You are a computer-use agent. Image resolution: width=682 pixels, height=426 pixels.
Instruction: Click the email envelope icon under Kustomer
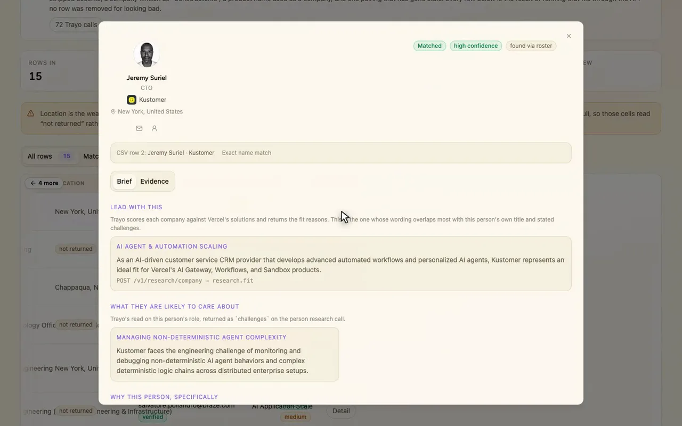coord(139,128)
